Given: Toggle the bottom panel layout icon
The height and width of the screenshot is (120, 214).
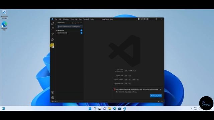Looking at the screenshot, I should point(141,19).
